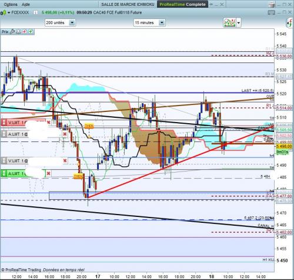Click the grey A:LMT order move handle

pyautogui.click(x=4, y=134)
